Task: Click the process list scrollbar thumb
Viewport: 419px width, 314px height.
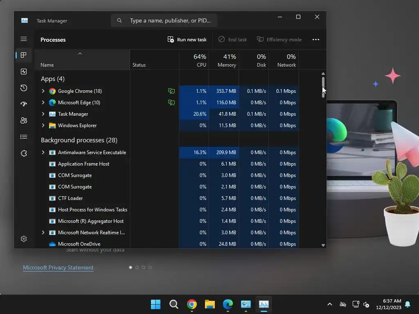Action: pyautogui.click(x=323, y=87)
